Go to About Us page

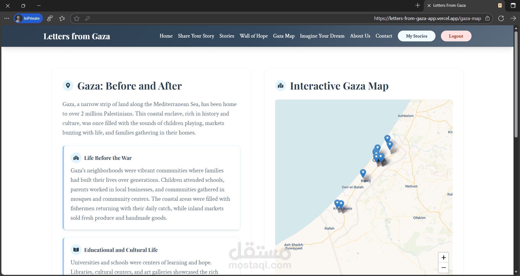click(x=360, y=36)
